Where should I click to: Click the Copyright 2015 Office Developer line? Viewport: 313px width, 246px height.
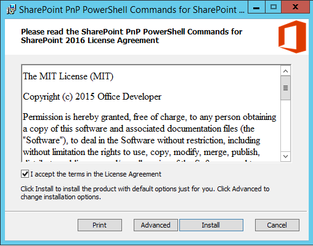[92, 97]
